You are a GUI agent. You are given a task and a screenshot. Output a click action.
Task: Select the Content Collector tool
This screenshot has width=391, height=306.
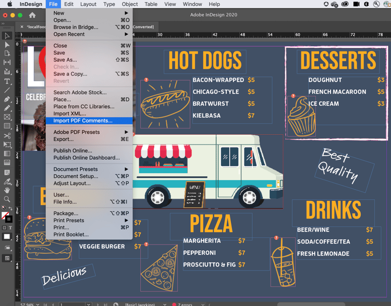point(7,72)
